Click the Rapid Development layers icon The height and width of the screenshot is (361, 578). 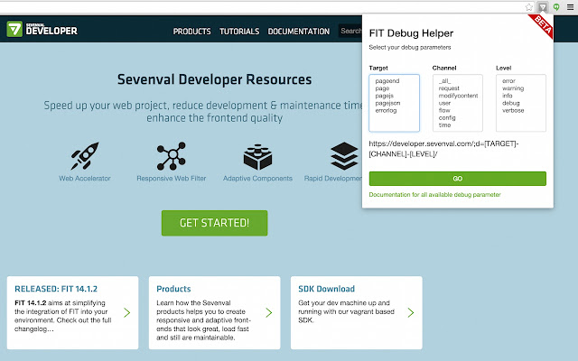(344, 156)
